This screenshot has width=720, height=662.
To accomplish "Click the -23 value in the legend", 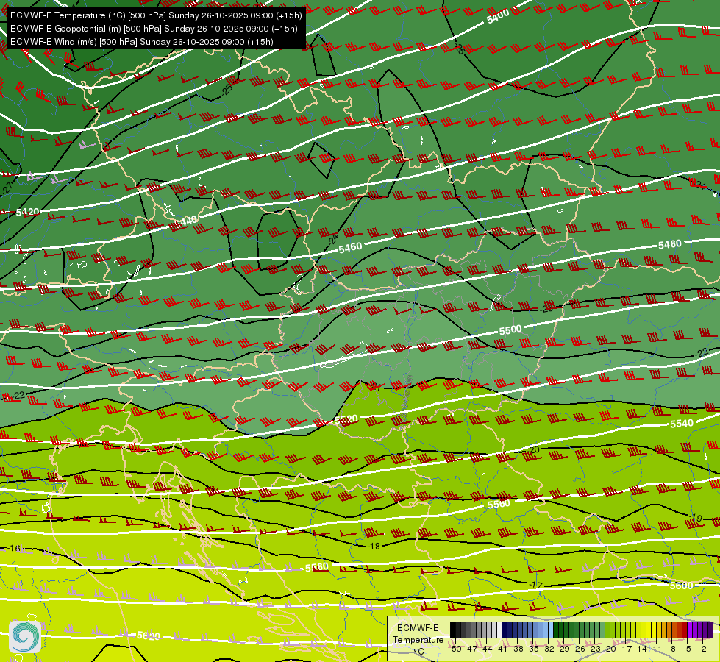I will [594, 649].
